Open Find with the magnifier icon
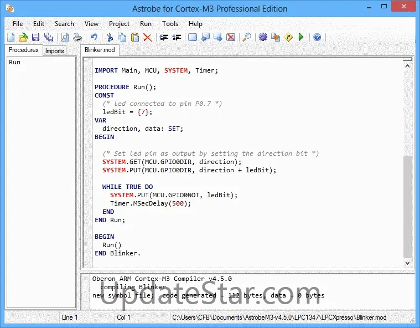Image resolution: width=420 pixels, height=328 pixels. click(x=247, y=37)
